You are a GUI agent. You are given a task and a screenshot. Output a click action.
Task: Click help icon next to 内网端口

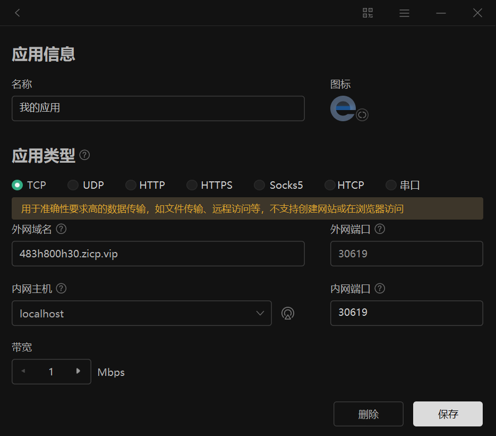(380, 289)
